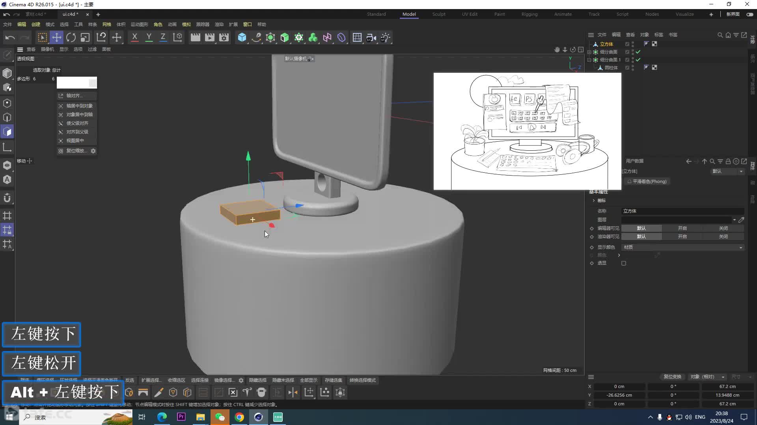757x425 pixels.
Task: Add a camera object
Action: (371, 37)
